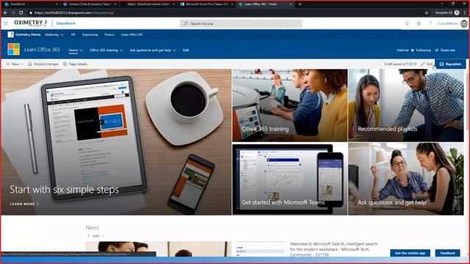Open the settings gear in the suite bar

point(419,23)
